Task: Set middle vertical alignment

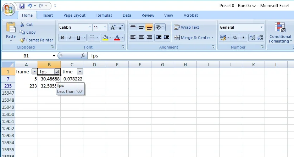Action: (x=141, y=27)
